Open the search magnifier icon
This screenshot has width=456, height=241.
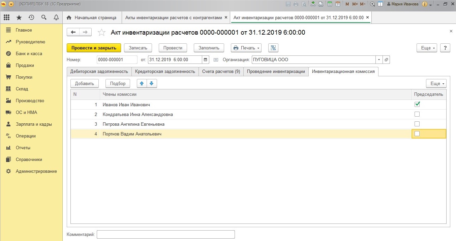(x=44, y=17)
